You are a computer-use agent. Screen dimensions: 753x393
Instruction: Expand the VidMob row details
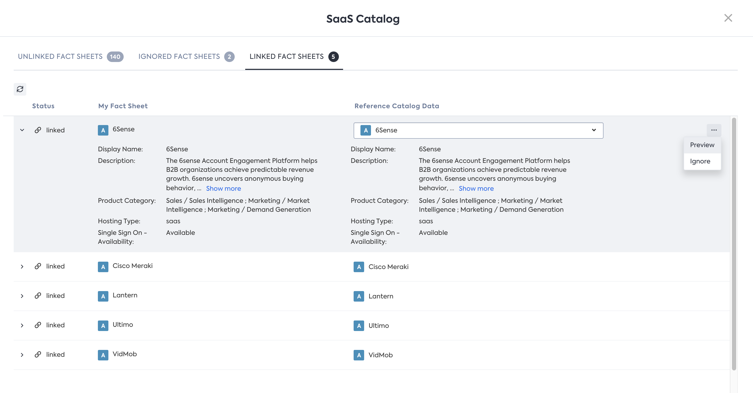(22, 355)
